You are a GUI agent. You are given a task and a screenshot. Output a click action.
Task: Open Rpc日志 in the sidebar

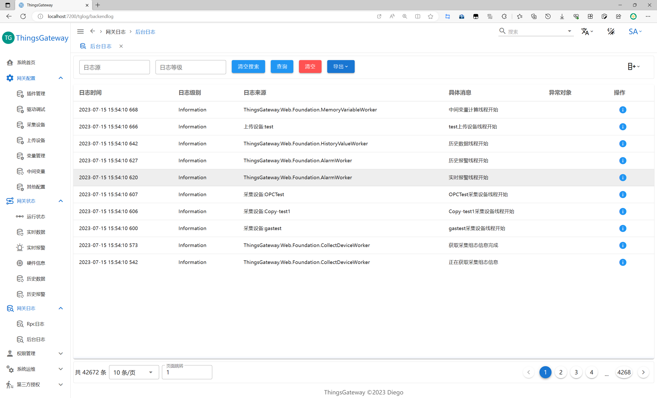35,324
